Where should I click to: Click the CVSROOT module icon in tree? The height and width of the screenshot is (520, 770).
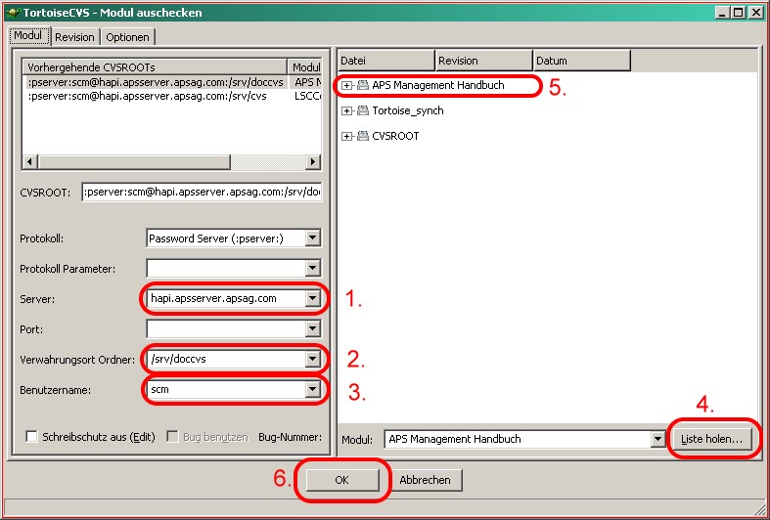pos(362,137)
